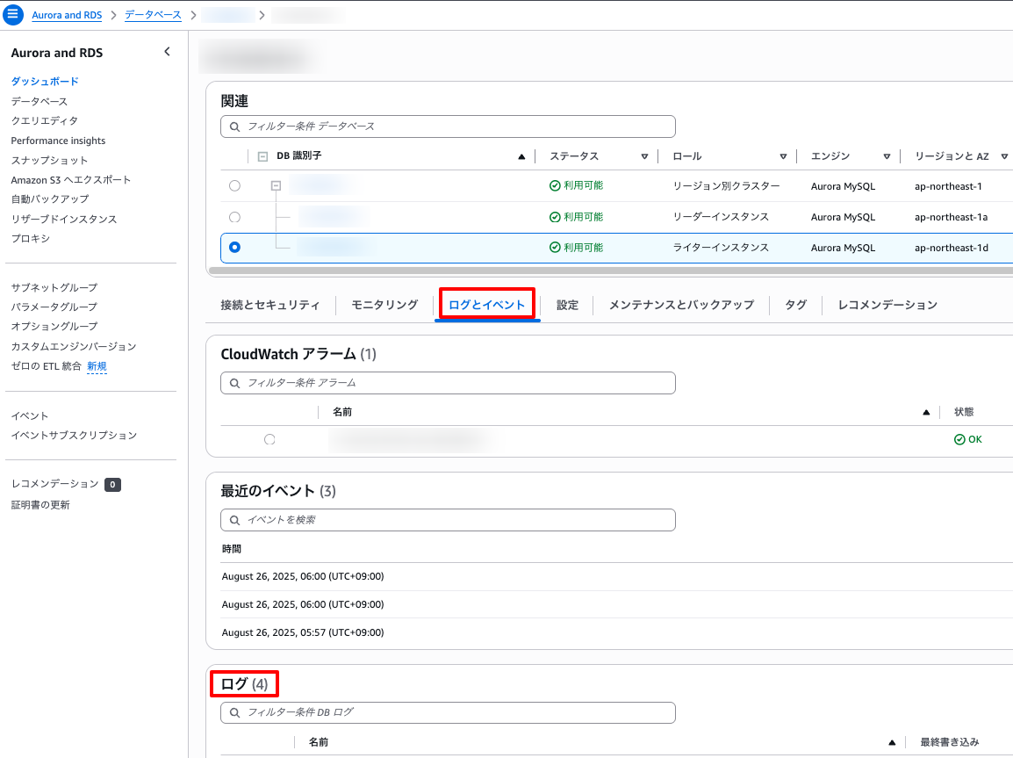Screen dimensions: 1013x758
Task: Open オプショングループ
Action: 54,327
